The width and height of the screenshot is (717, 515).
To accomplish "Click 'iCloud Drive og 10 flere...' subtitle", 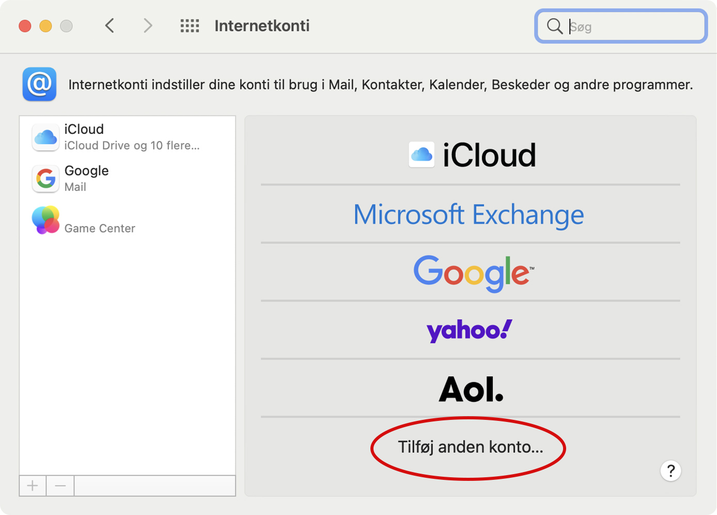I will pos(132,145).
